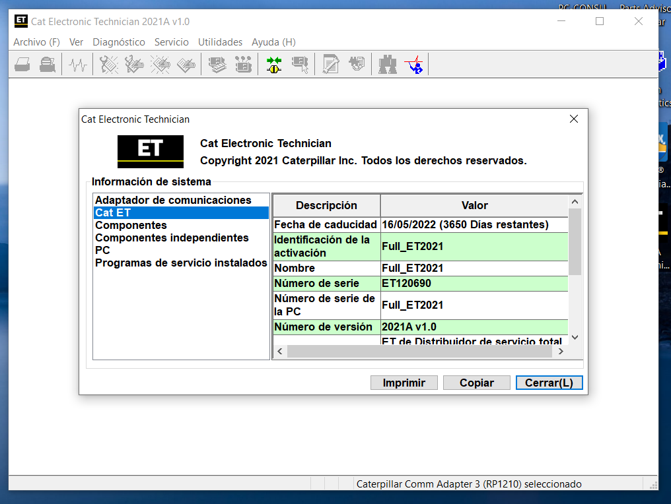The image size is (671, 504).
Task: Click the Print toolbar icon
Action: 22,65
